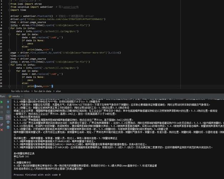Close the weuku run tab
The height and width of the screenshot is (179, 224).
coord(22,96)
